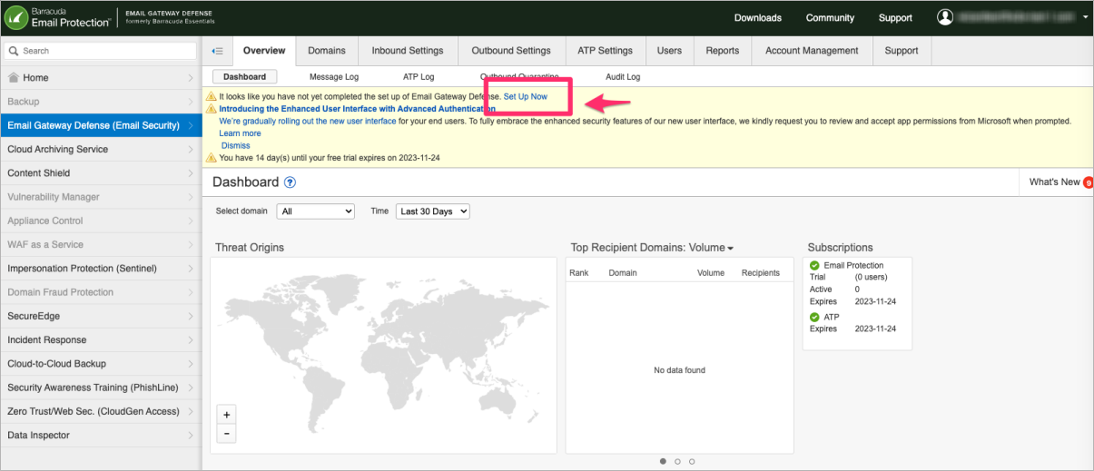This screenshot has width=1094, height=471.
Task: Open the Support tab in the main tab bar
Action: click(x=902, y=51)
